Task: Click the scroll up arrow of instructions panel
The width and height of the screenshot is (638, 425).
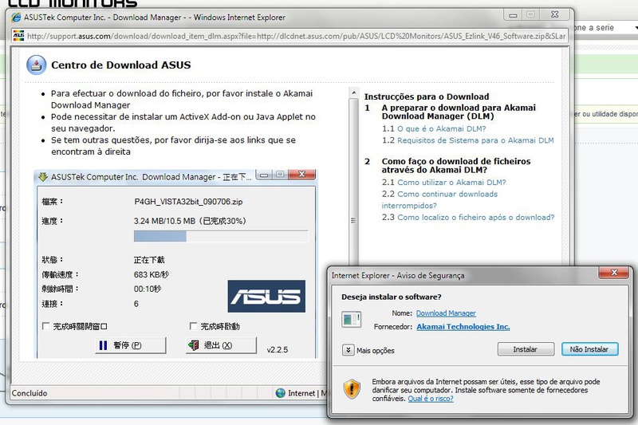Action: click(353, 92)
